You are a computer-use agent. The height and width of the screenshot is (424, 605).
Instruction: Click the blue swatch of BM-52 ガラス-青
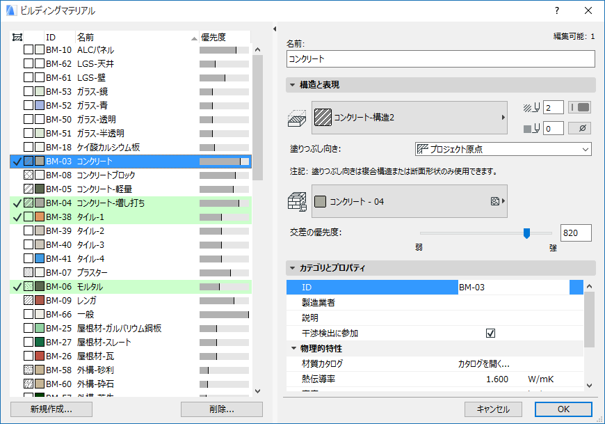pyautogui.click(x=40, y=105)
